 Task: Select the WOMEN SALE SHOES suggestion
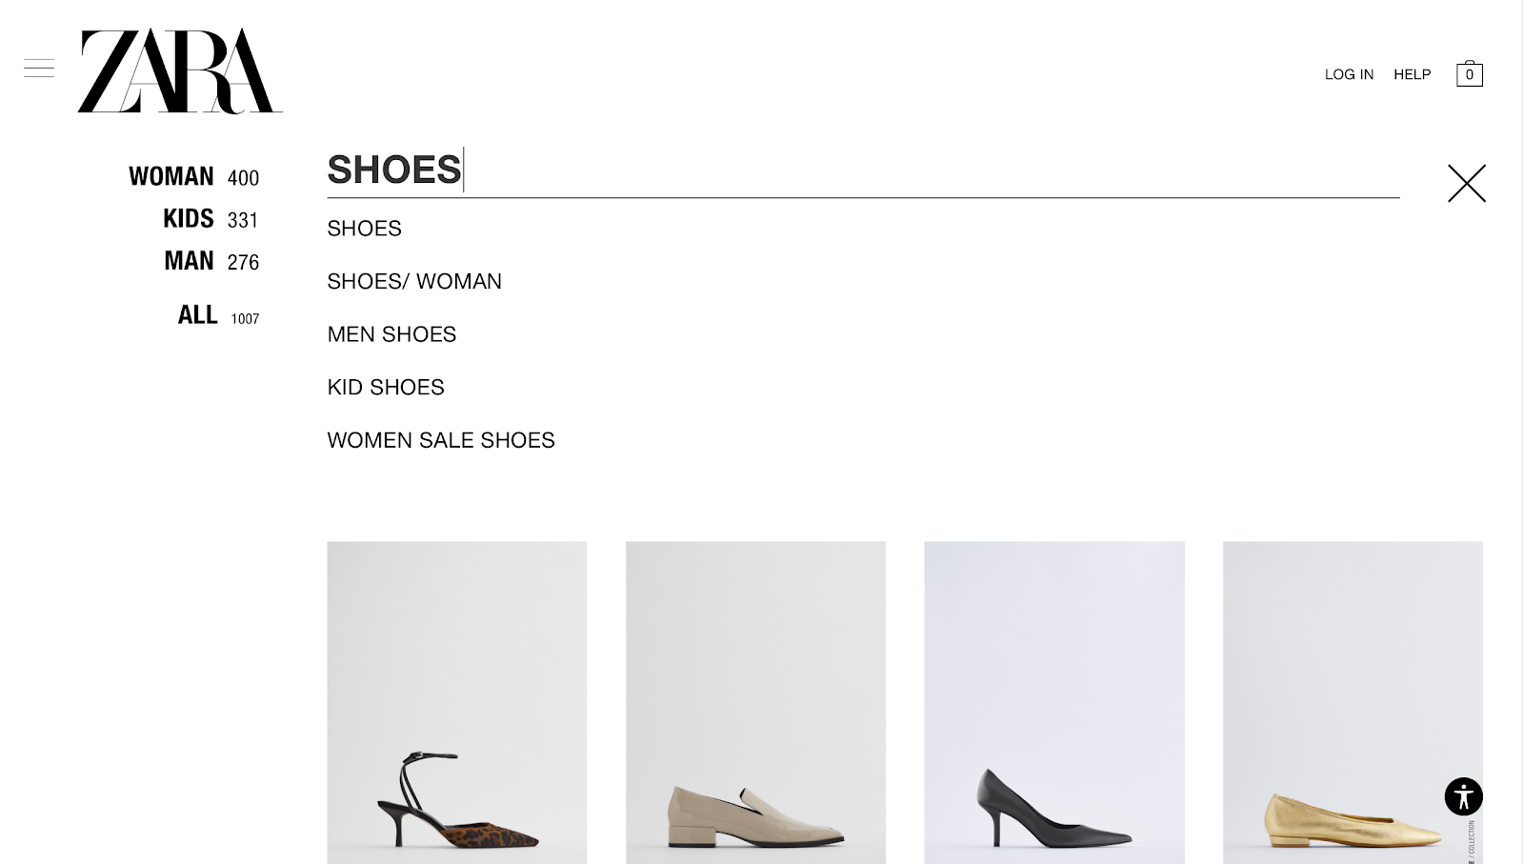tap(440, 440)
